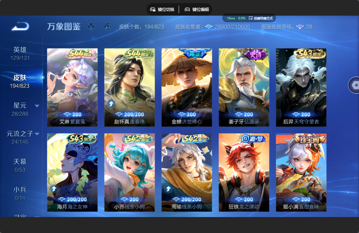Image resolution: width=359 pixels, height=233 pixels.
Task: Click the 源·梦 badge on 狂铁 card
Action: tap(253, 139)
